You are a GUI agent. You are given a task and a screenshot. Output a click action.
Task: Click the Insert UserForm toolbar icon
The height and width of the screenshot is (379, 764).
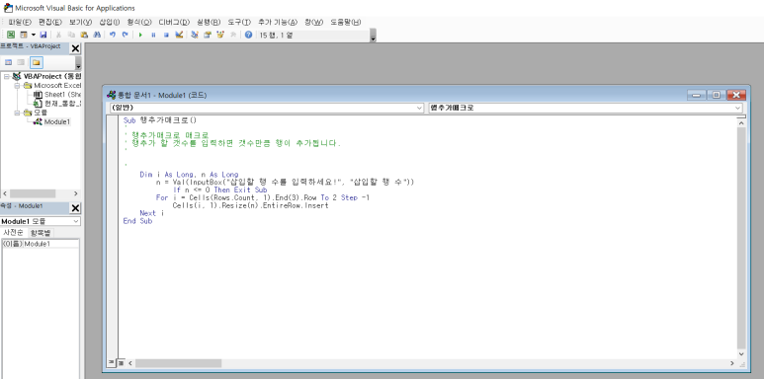pyautogui.click(x=23, y=35)
